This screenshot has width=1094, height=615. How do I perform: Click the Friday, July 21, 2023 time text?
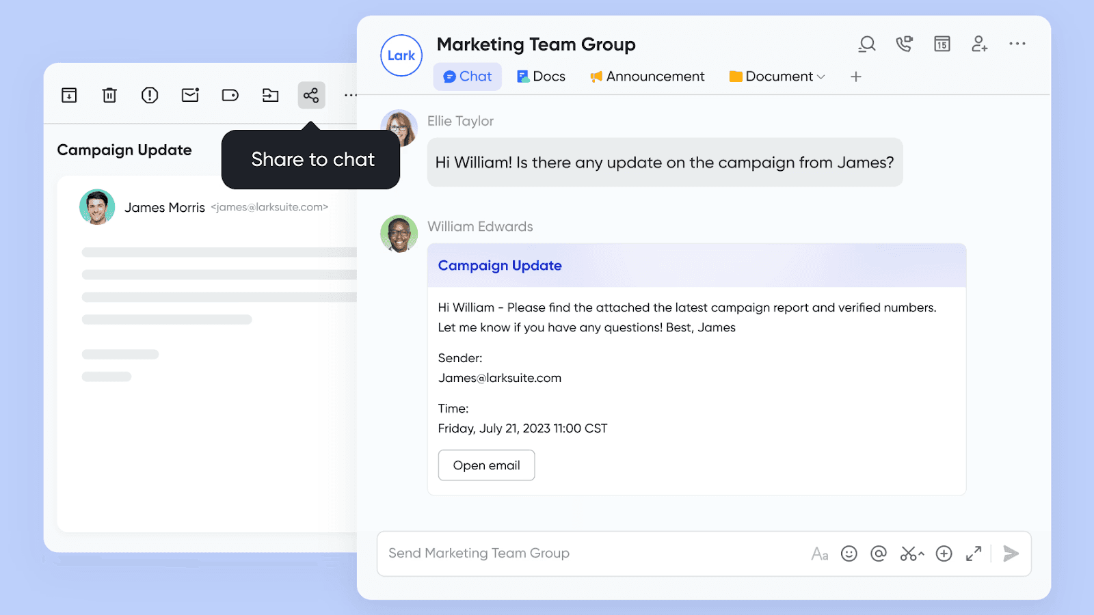pos(522,428)
